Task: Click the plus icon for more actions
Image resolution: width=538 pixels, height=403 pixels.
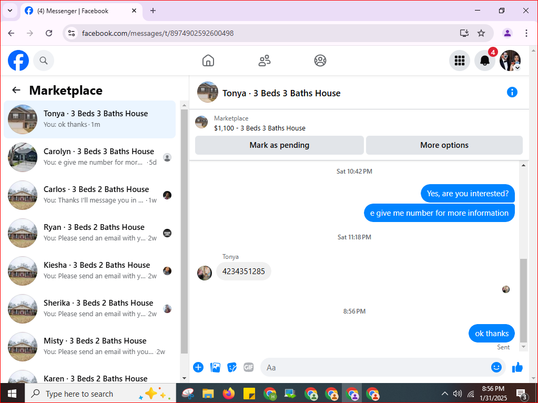Action: (198, 367)
